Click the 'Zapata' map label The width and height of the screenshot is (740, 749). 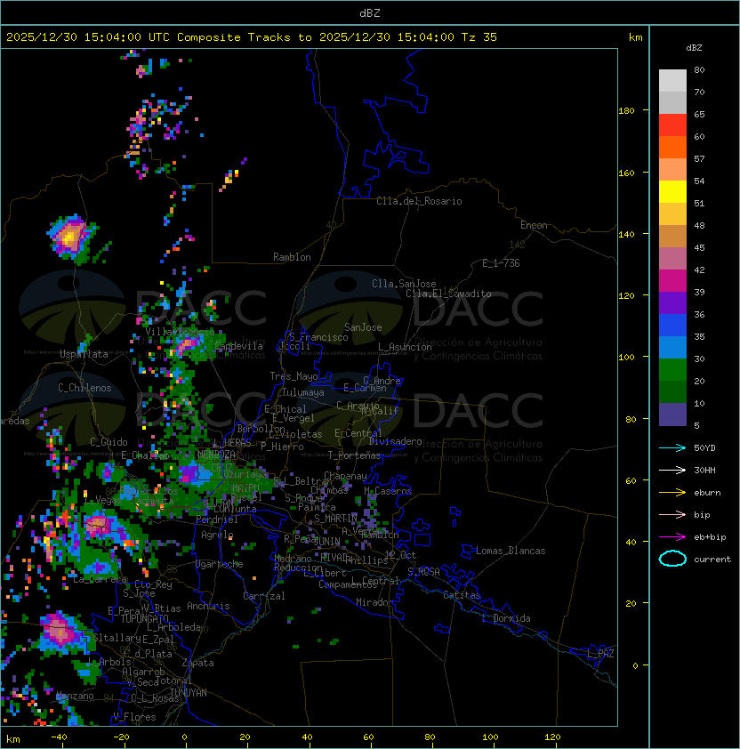pos(197,663)
